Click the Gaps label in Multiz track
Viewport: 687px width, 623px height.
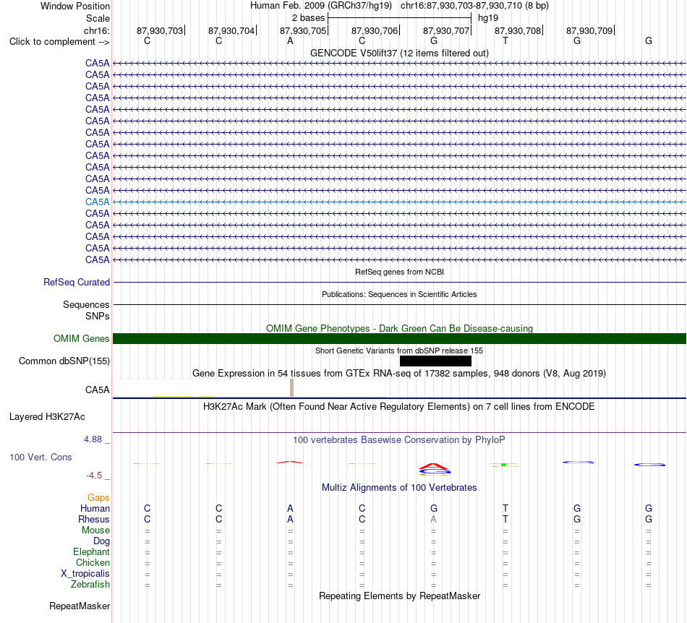point(98,497)
